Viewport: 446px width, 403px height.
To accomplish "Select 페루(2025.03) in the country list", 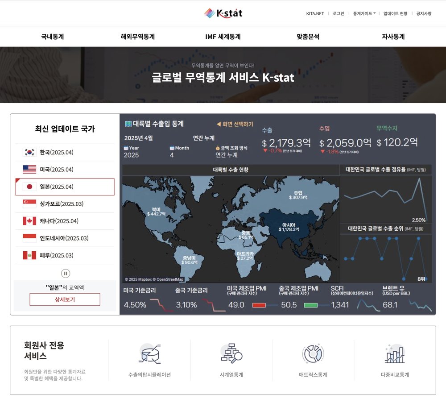I will [x=65, y=255].
